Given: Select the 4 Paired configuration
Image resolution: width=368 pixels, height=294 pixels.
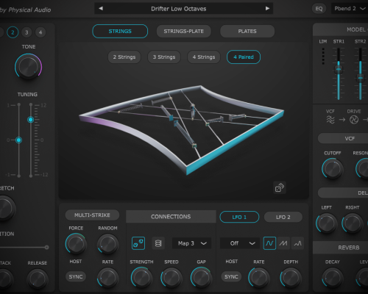Looking at the screenshot, I should pos(244,57).
